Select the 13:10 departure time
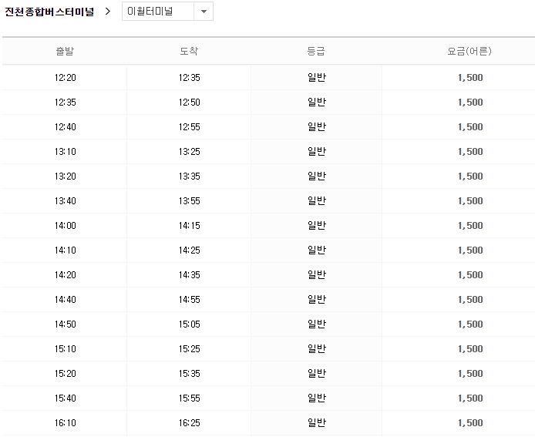Image resolution: width=535 pixels, height=437 pixels. coord(66,152)
